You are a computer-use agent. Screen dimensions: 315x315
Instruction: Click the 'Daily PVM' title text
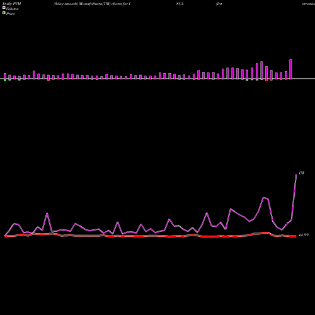(x=13, y=4)
